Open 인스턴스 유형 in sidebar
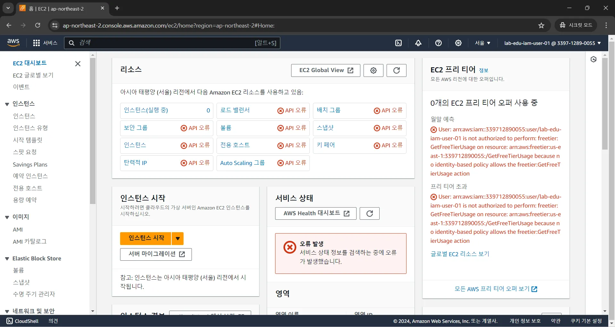The height and width of the screenshot is (327, 615). pos(30,128)
